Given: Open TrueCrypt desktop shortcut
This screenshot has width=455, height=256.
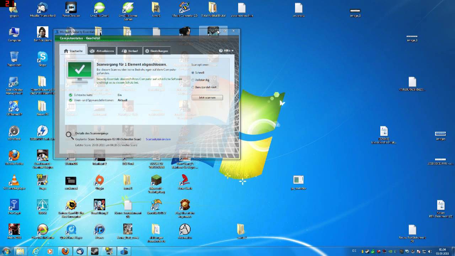Looking at the screenshot, I should coord(14,207).
